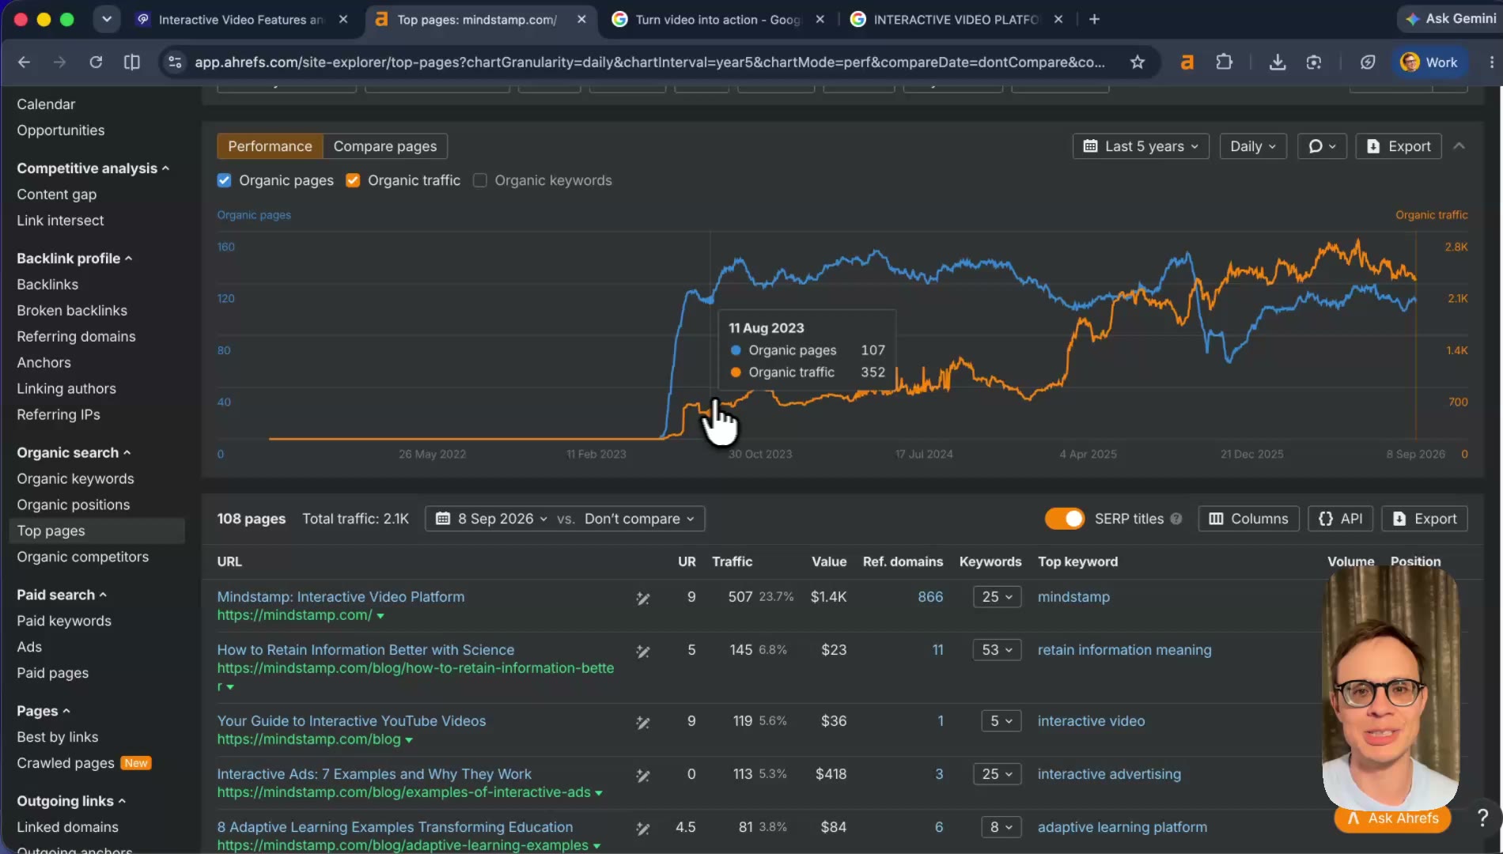
Task: Switch to the Performance tab
Action: tap(270, 146)
